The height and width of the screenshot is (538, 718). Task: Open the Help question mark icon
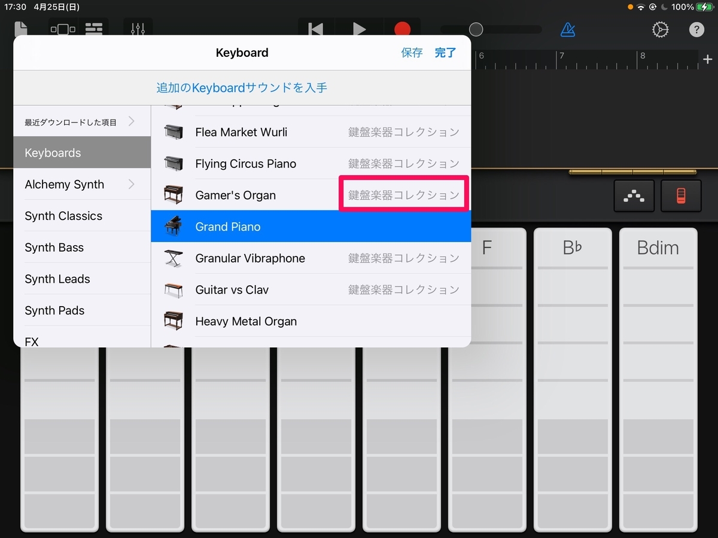pos(696,29)
